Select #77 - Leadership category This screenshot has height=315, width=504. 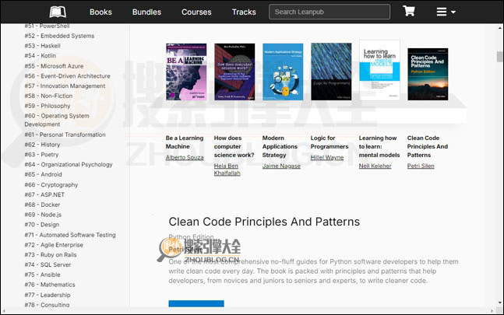(48, 295)
